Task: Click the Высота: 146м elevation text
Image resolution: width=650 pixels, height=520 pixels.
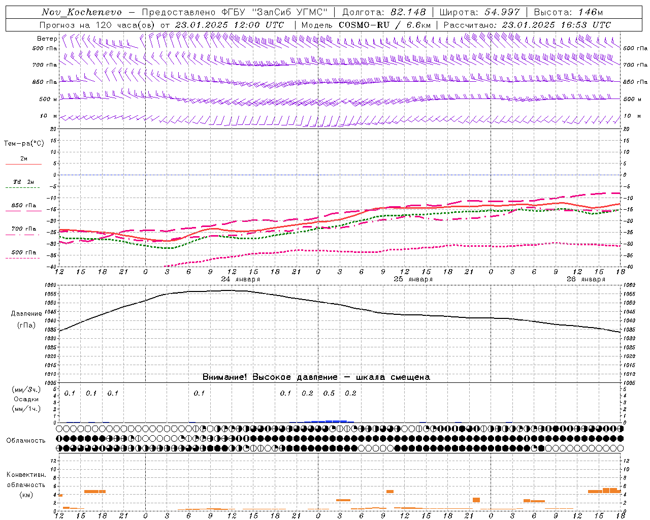Action: tap(569, 12)
